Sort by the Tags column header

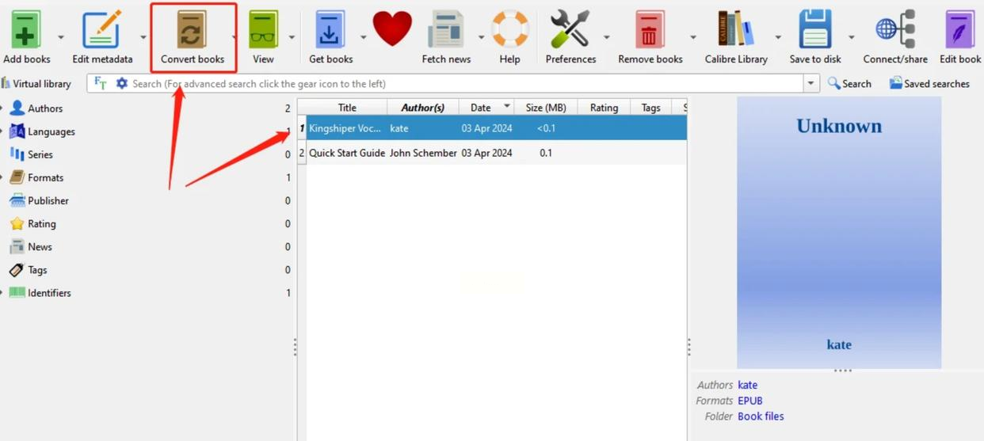(x=650, y=108)
